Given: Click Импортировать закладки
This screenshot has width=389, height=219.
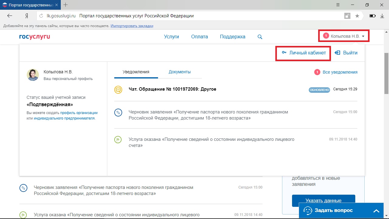Looking at the screenshot, I should pos(132,26).
